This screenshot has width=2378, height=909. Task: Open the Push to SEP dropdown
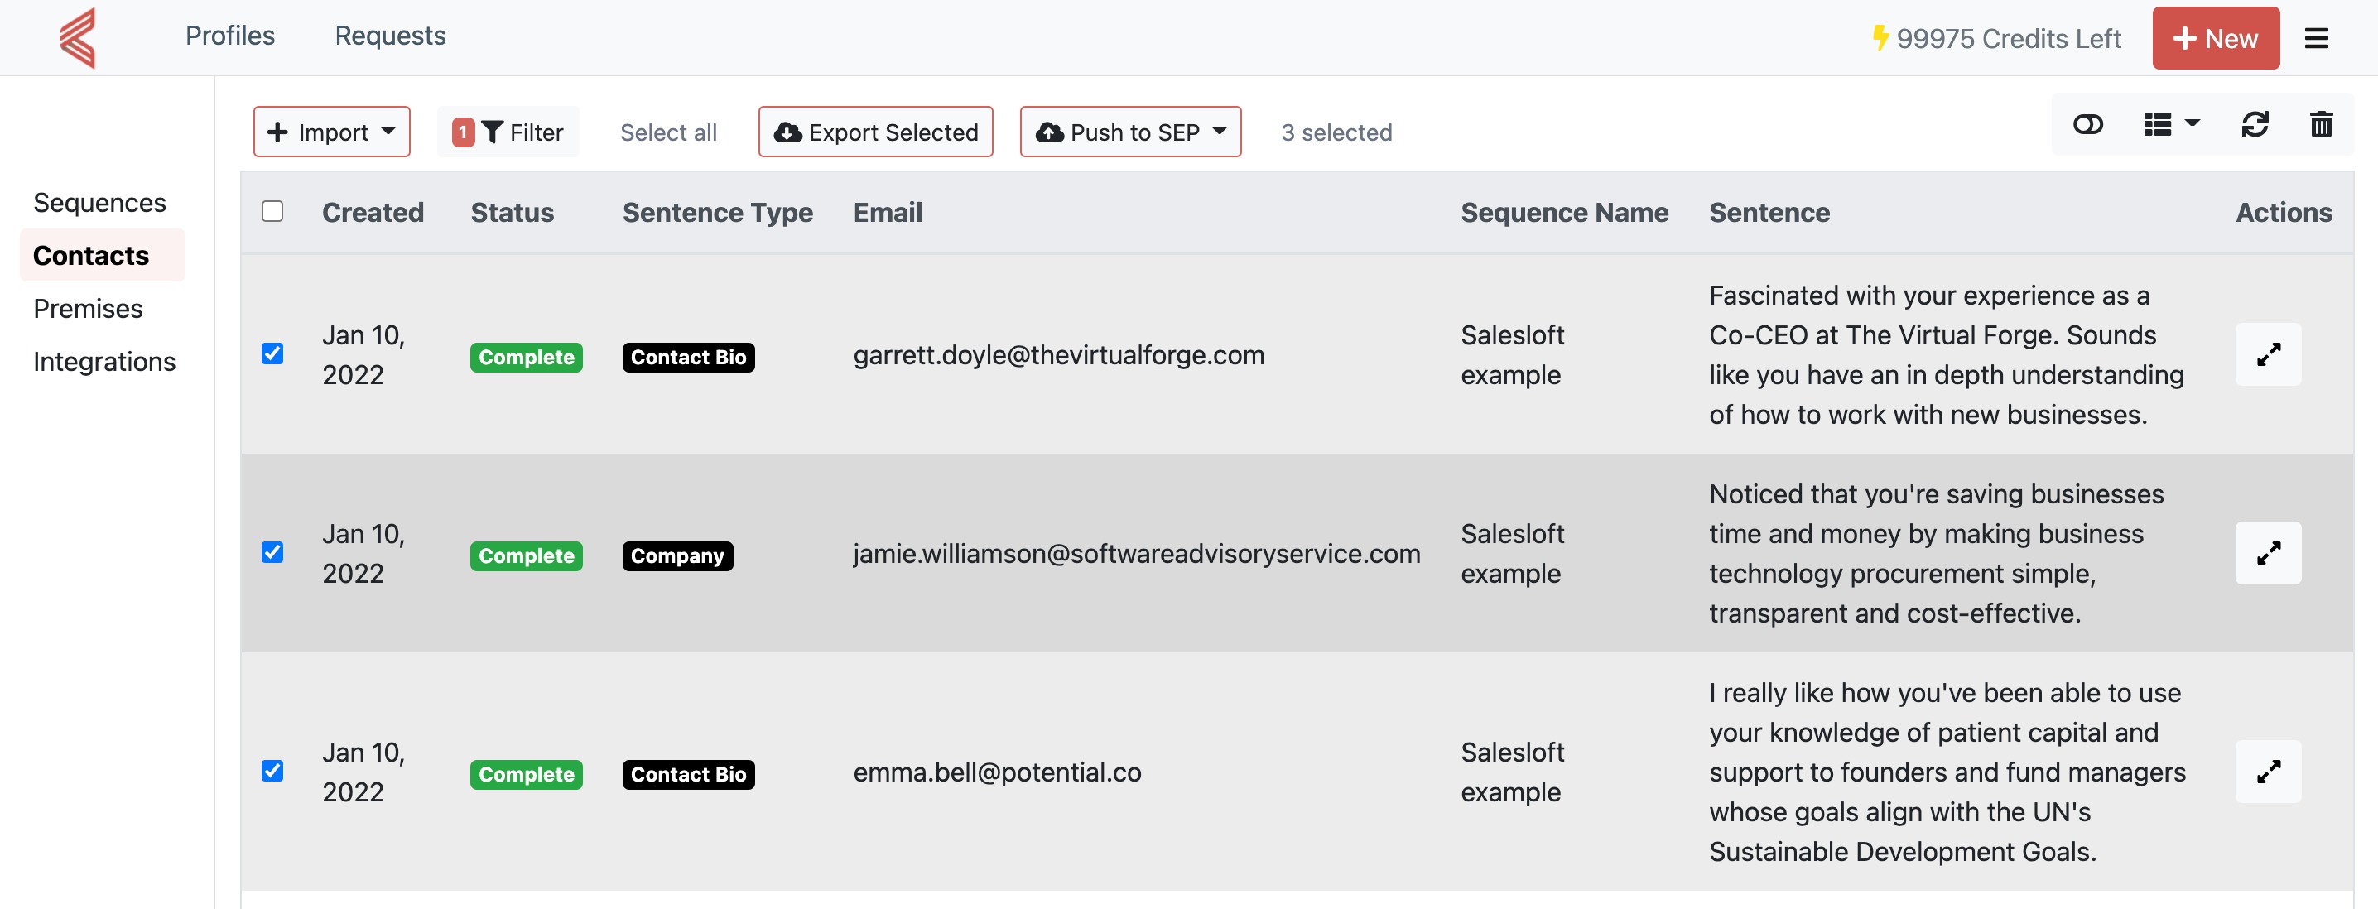1130,132
